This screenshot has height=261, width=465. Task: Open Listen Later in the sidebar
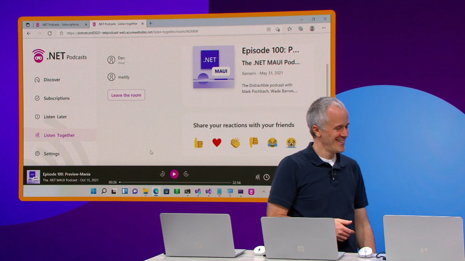(51, 117)
